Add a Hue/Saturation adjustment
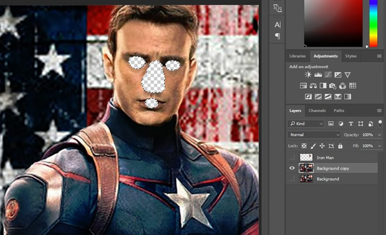Viewport: 386px width, 235px height. [303, 85]
